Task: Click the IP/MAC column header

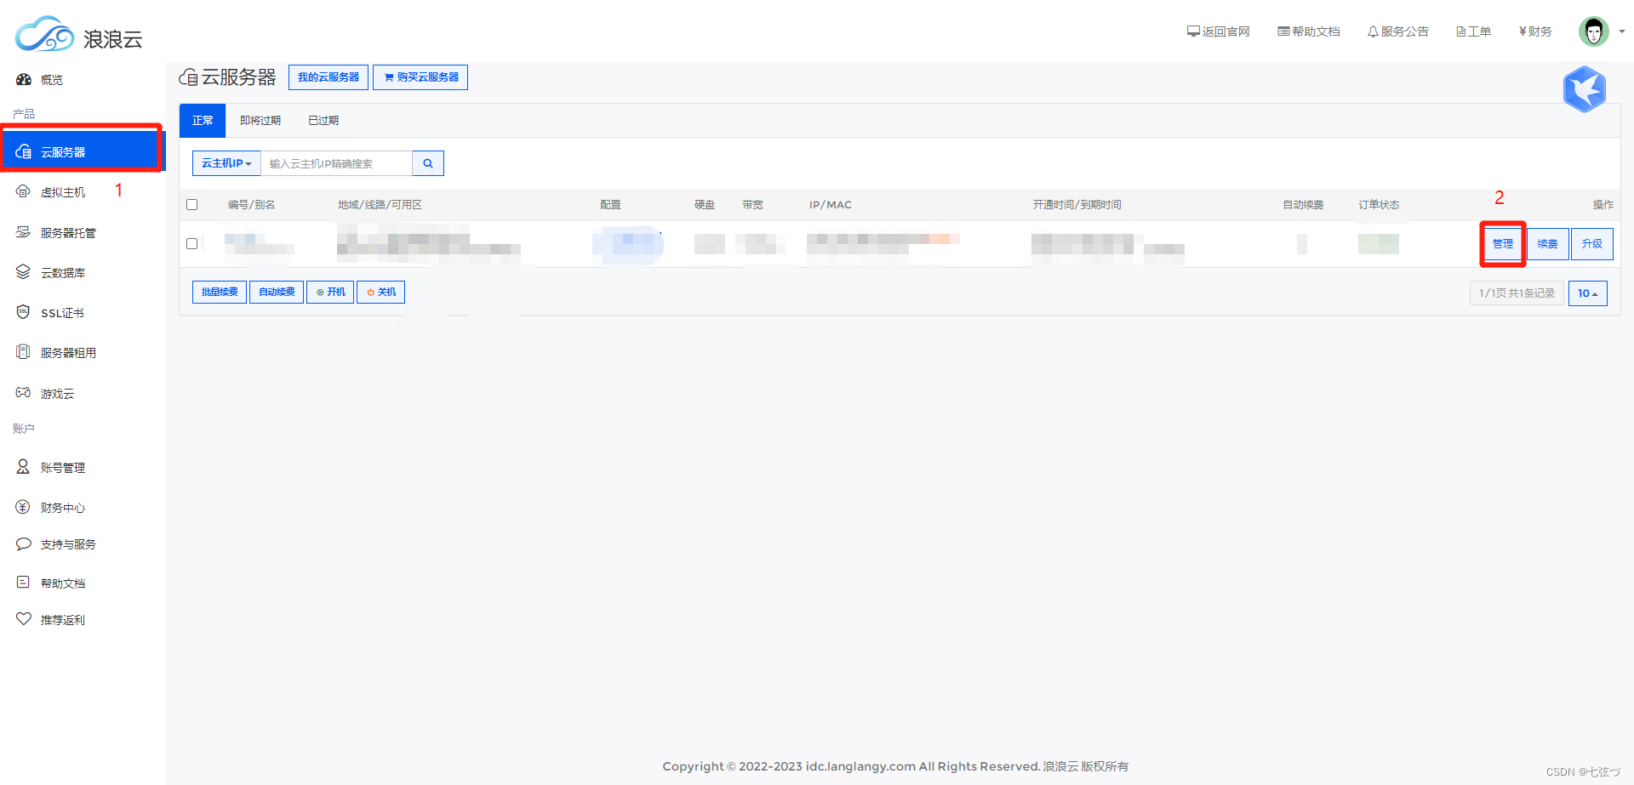Action: [x=831, y=205]
